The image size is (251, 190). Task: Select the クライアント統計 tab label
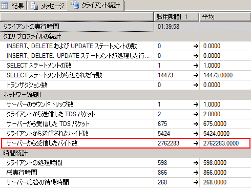pos(100,5)
